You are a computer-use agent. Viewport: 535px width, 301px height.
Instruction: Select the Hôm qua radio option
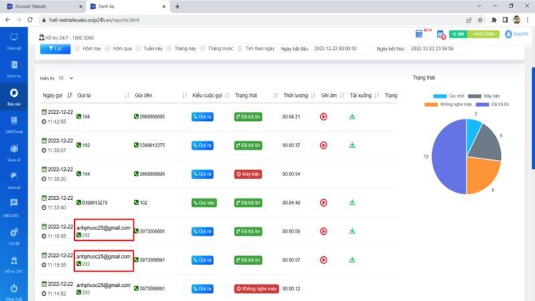pyautogui.click(x=108, y=48)
